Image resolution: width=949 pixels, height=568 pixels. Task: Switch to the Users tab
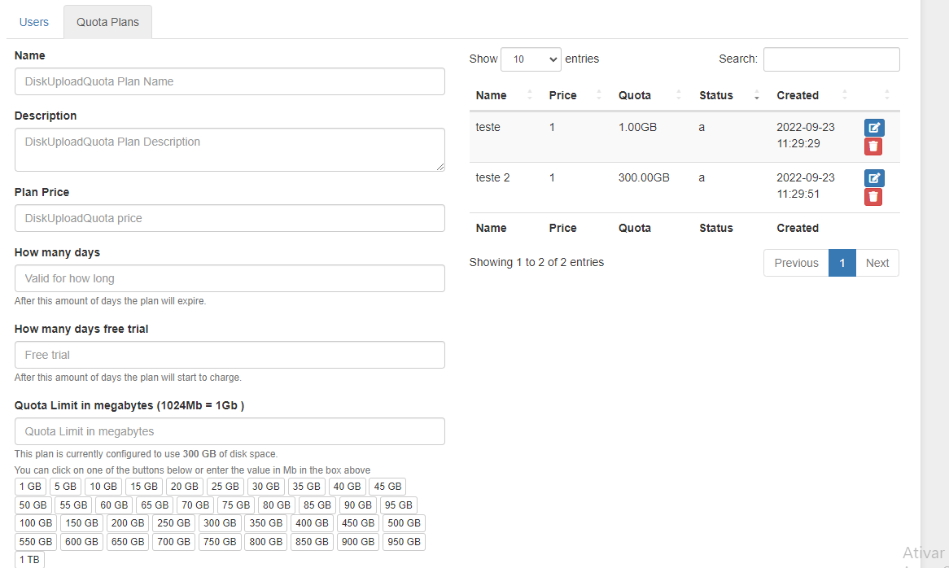click(33, 22)
